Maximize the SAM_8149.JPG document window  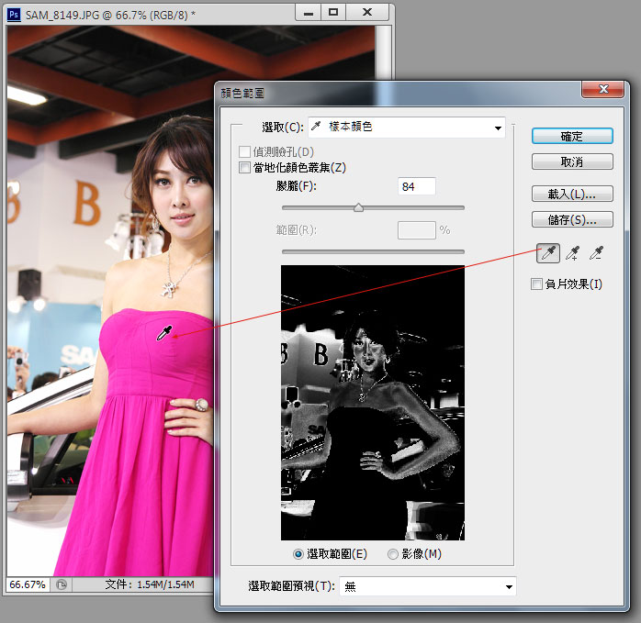click(333, 12)
